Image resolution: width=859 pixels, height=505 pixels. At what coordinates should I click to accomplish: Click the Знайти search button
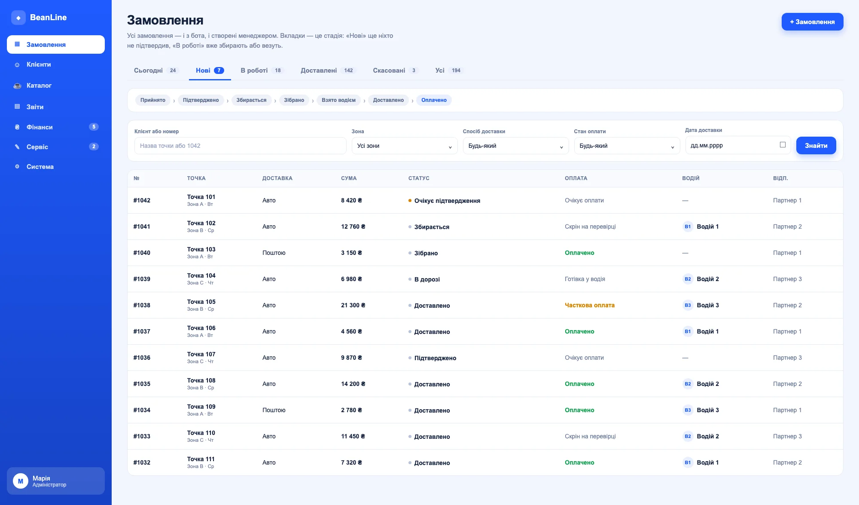pos(816,146)
